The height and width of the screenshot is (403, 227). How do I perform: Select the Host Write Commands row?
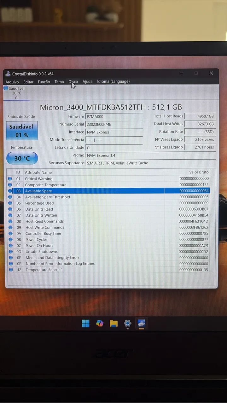pyautogui.click(x=108, y=227)
